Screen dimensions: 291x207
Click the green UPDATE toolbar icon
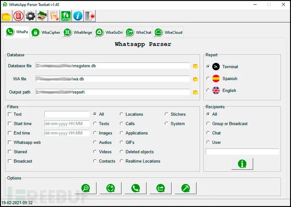point(66,16)
